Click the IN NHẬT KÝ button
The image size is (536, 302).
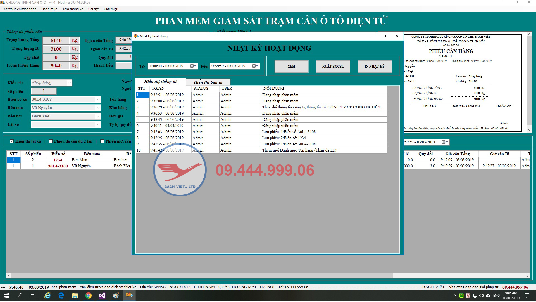(375, 67)
